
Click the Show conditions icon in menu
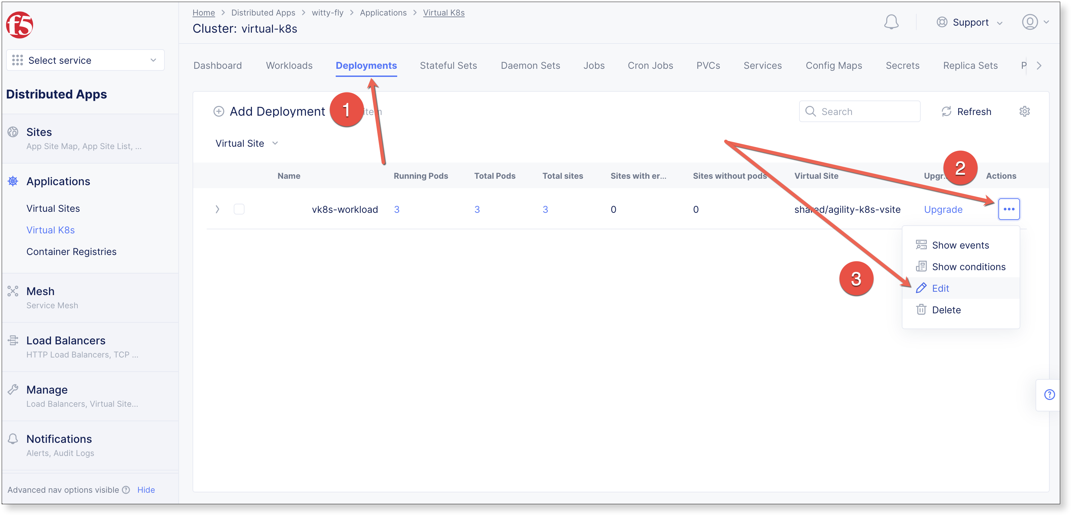921,266
